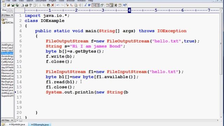Toggle full screen mode toolbar button
Image resolution: width=224 pixels, height=126 pixels.
116,5
